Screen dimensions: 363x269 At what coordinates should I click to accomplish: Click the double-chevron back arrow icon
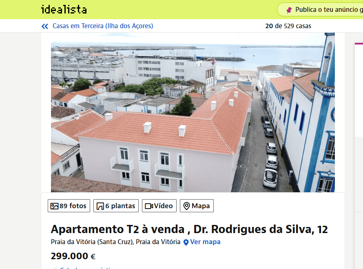click(x=45, y=26)
